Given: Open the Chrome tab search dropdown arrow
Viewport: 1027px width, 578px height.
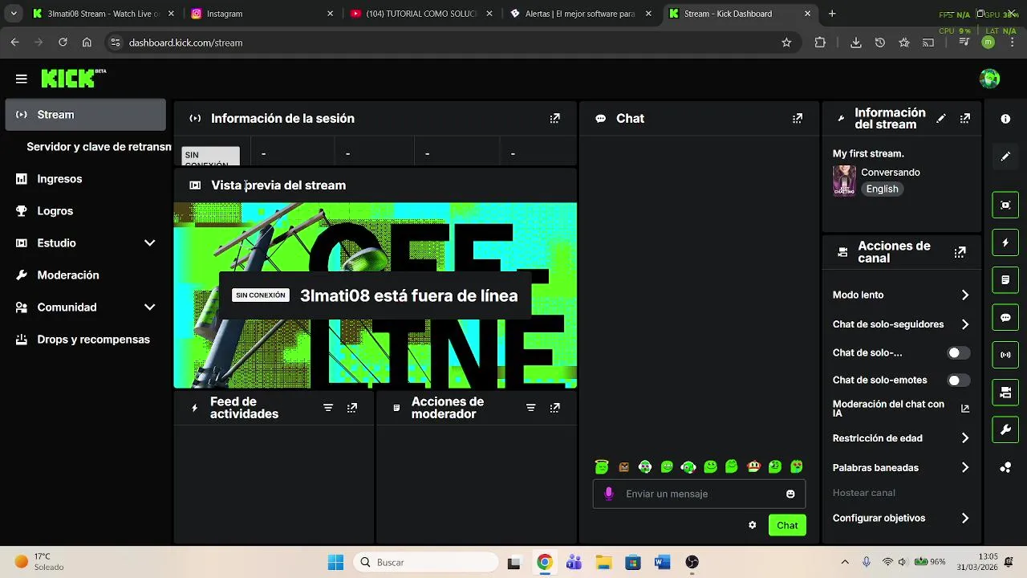Looking at the screenshot, I should [14, 14].
